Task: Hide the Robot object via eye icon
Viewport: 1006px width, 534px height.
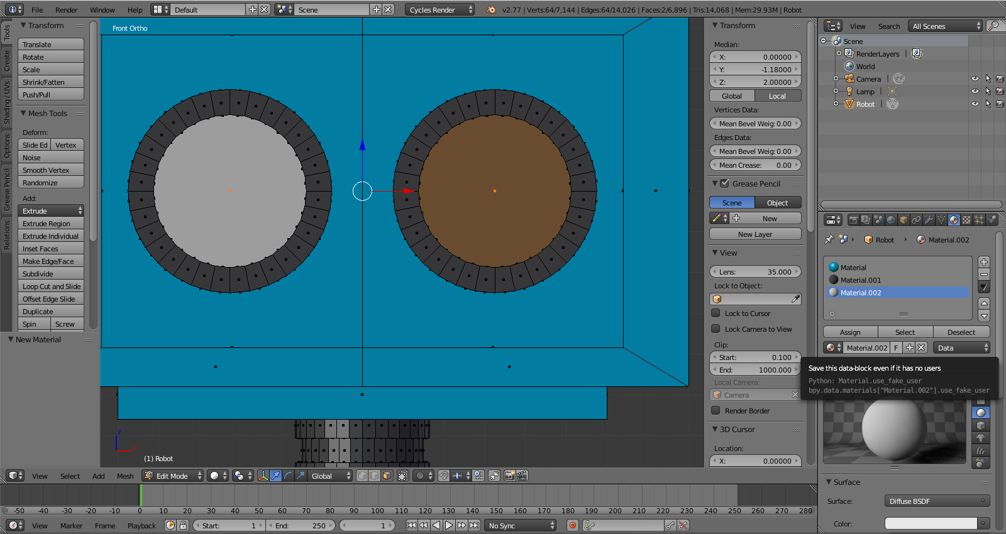Action: click(x=975, y=104)
